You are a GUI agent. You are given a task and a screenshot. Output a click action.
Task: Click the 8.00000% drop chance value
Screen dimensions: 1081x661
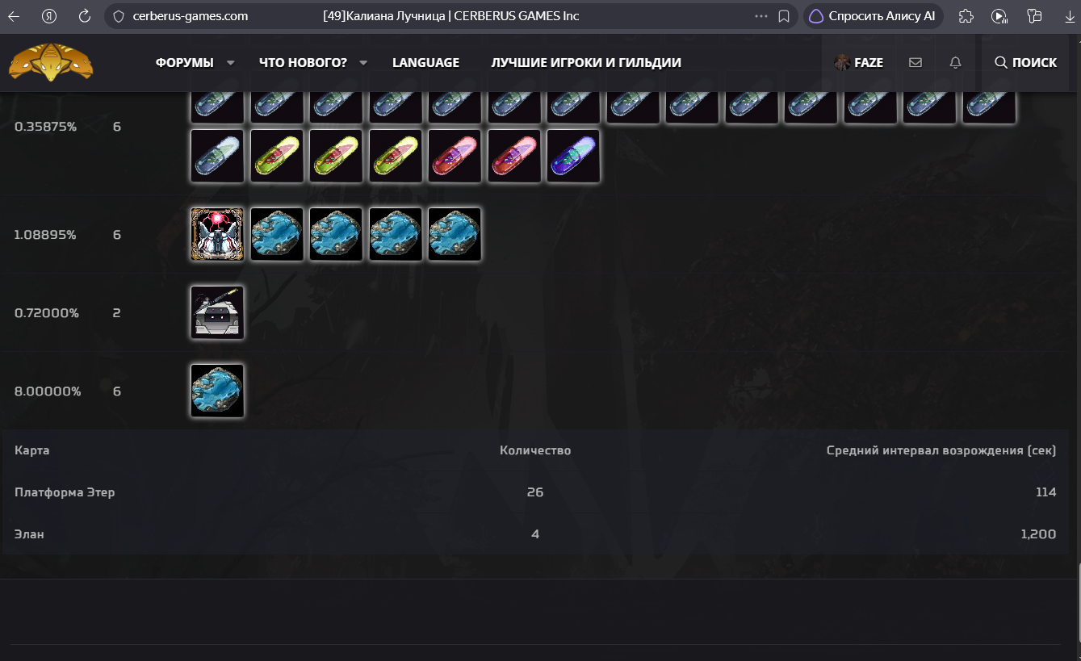[48, 391]
